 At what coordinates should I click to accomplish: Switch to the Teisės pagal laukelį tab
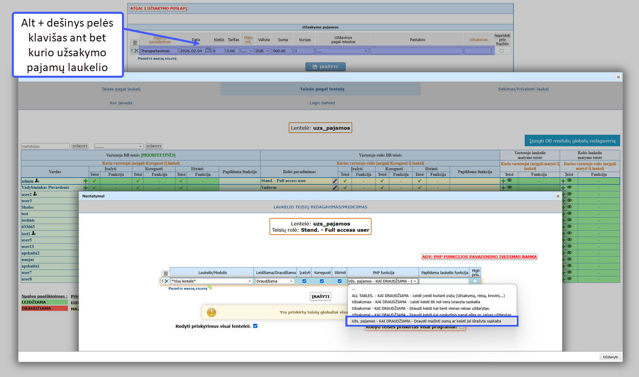coord(121,89)
